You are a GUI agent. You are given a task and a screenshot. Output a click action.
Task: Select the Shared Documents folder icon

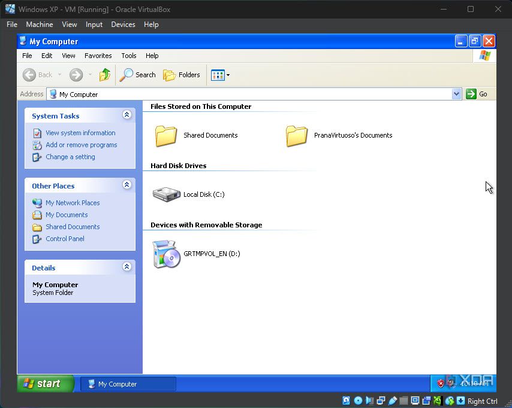click(166, 136)
